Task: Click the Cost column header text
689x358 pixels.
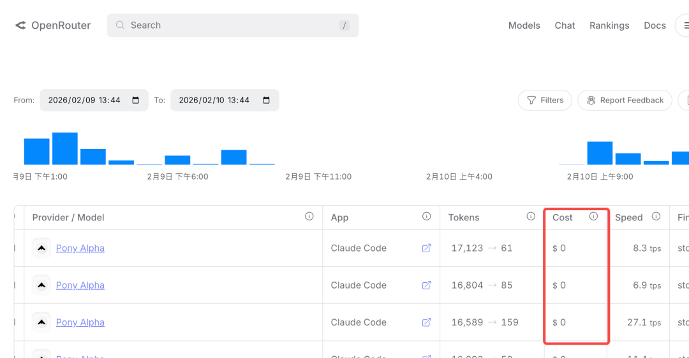Action: (563, 218)
